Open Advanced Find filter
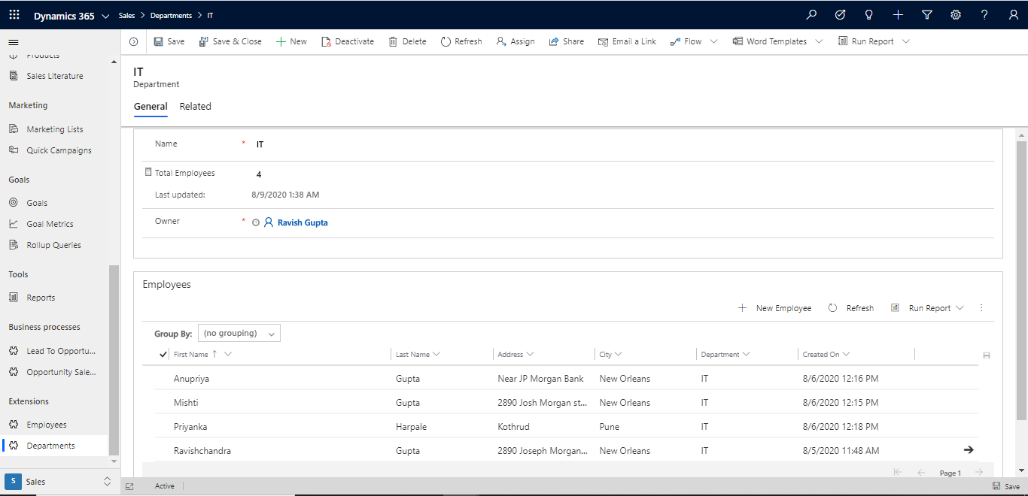 926,14
